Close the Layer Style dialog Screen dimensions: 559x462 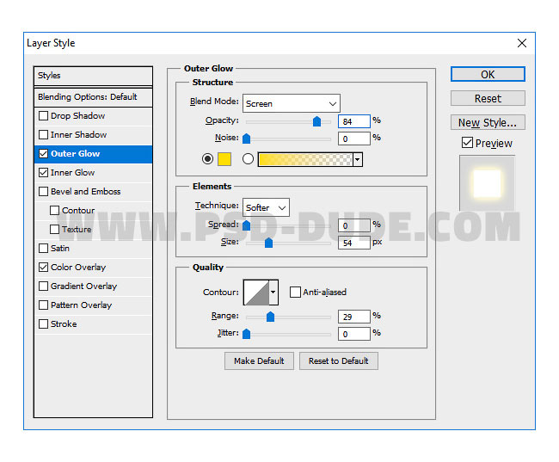[x=522, y=43]
